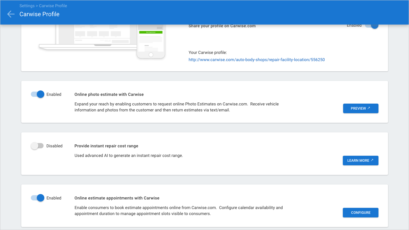Select 'Online photo estimate with Carwise' heading

pyautogui.click(x=109, y=94)
